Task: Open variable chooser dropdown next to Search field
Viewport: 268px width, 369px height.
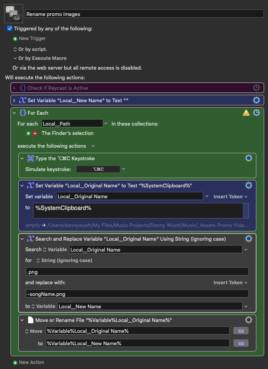Action: tap(246, 250)
